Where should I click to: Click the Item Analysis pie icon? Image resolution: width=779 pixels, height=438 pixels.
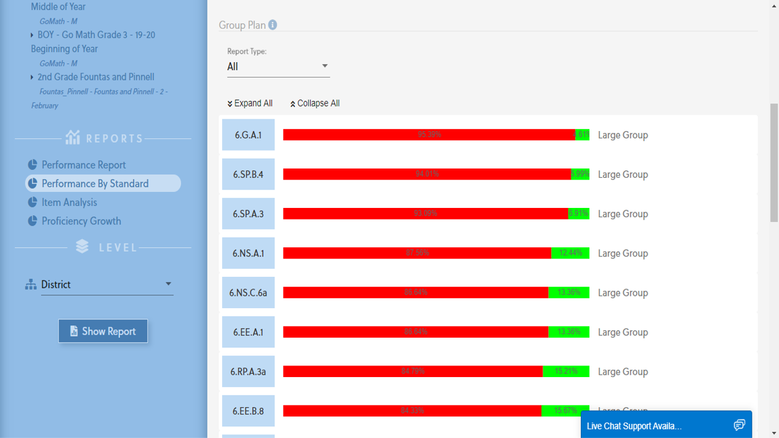pos(33,202)
